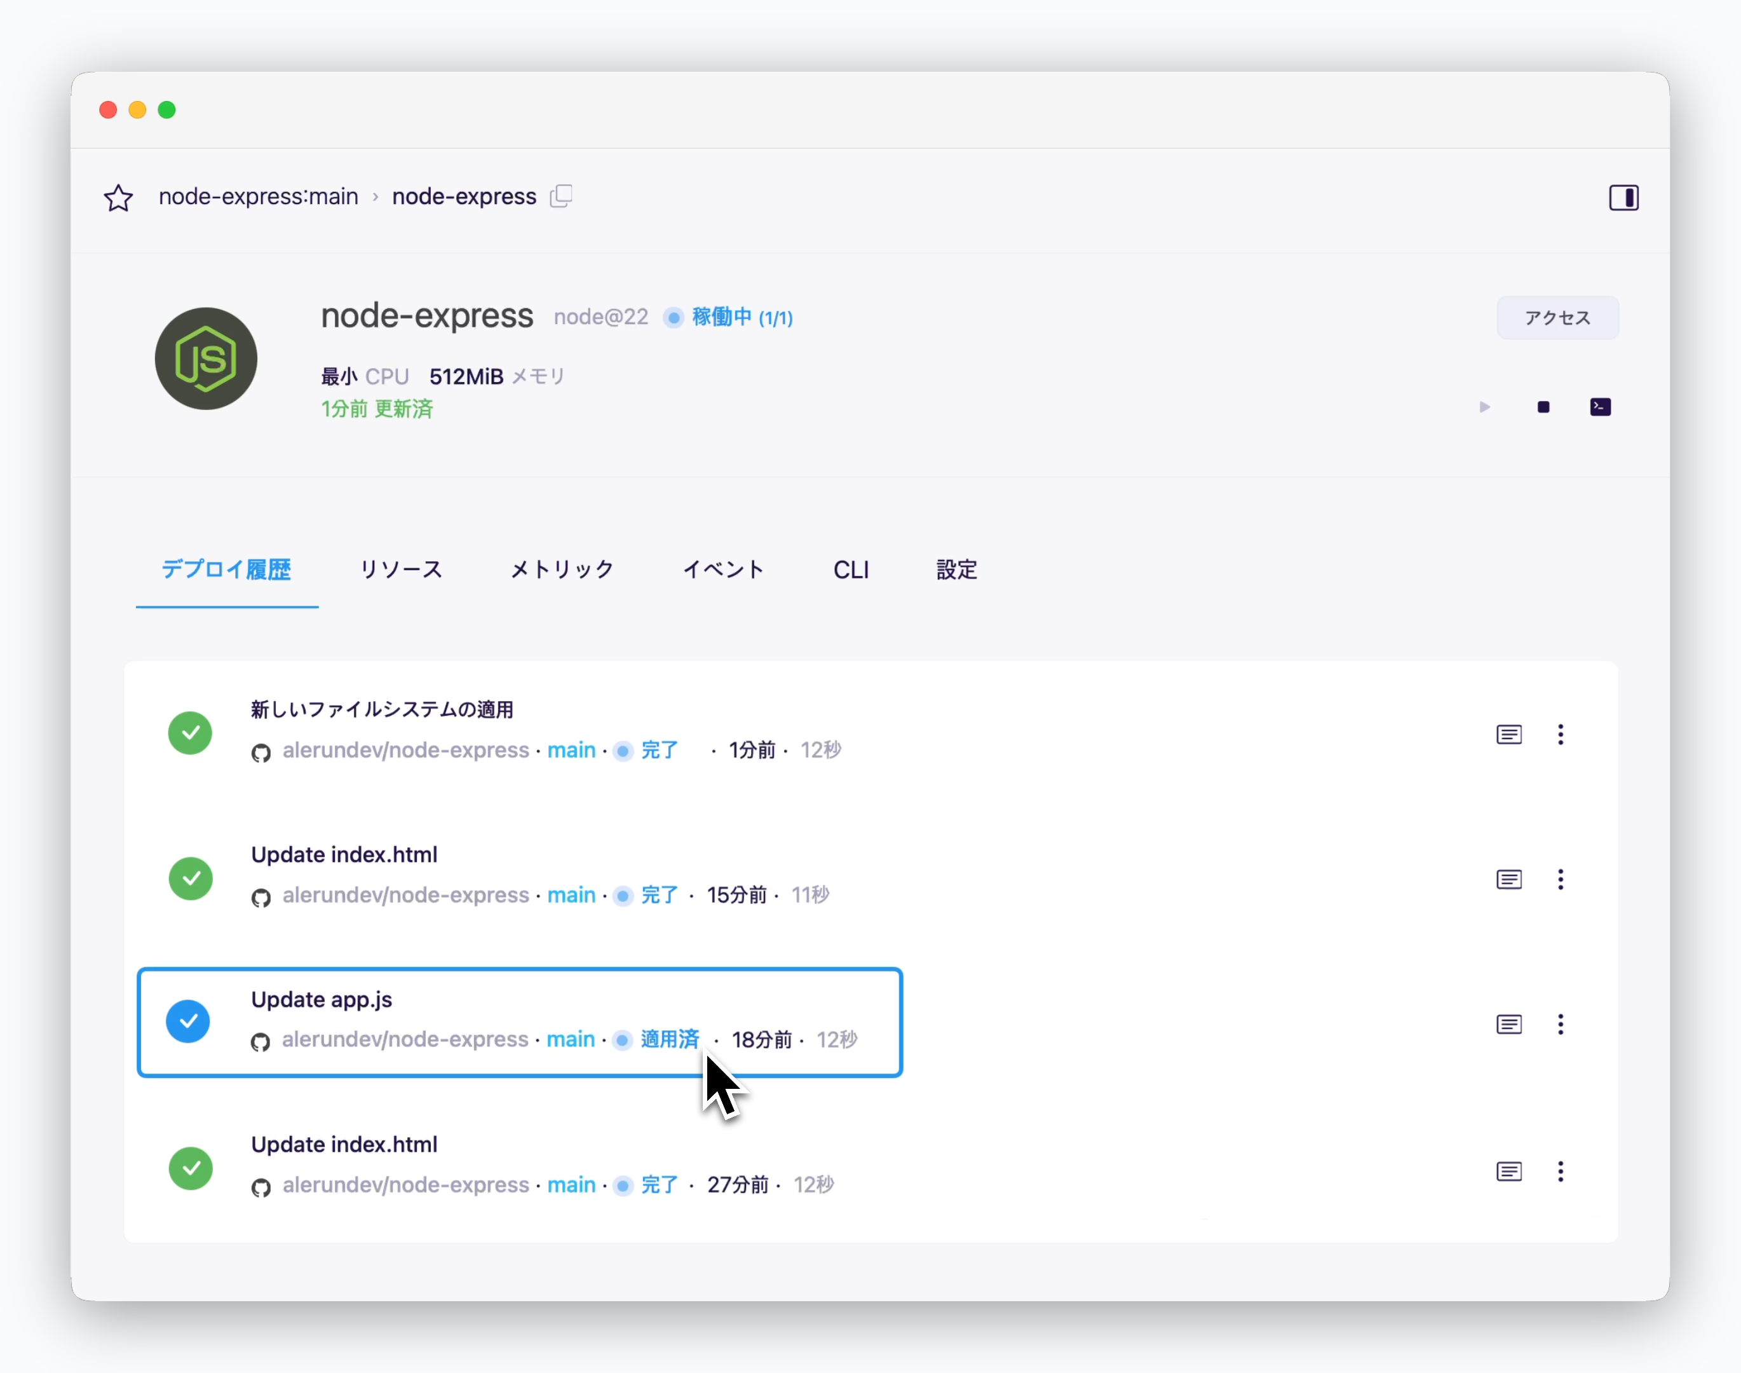The height and width of the screenshot is (1373, 1741).
Task: Click the node-express service heading
Action: (x=426, y=316)
